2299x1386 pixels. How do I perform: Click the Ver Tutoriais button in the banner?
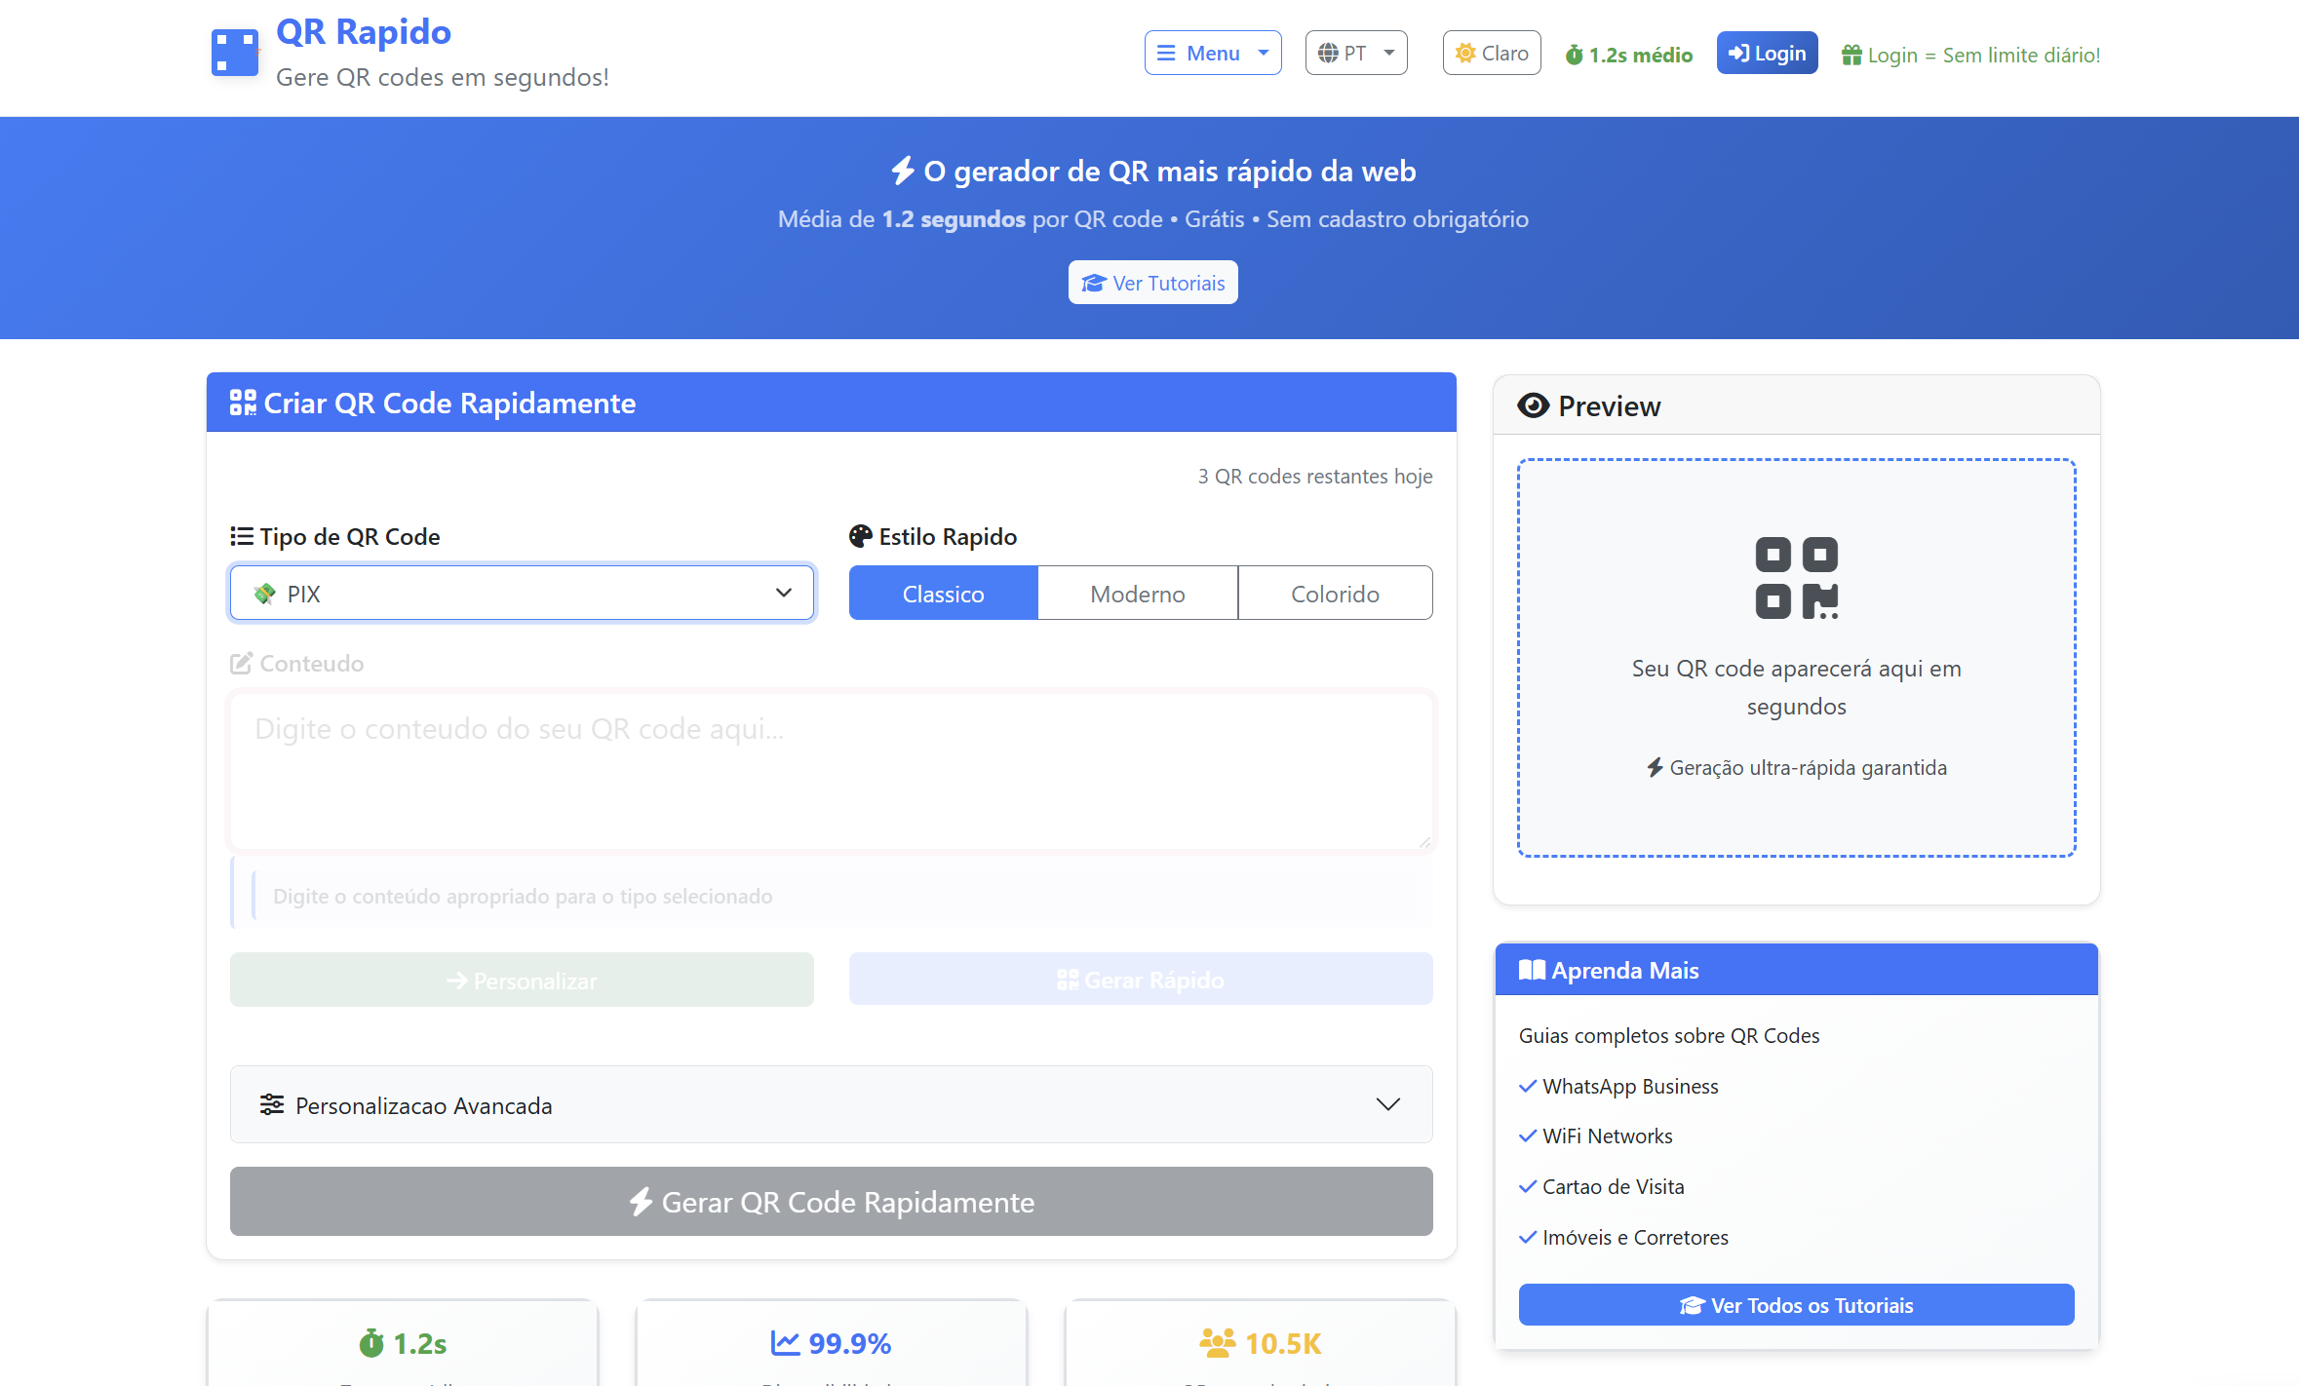(1152, 283)
